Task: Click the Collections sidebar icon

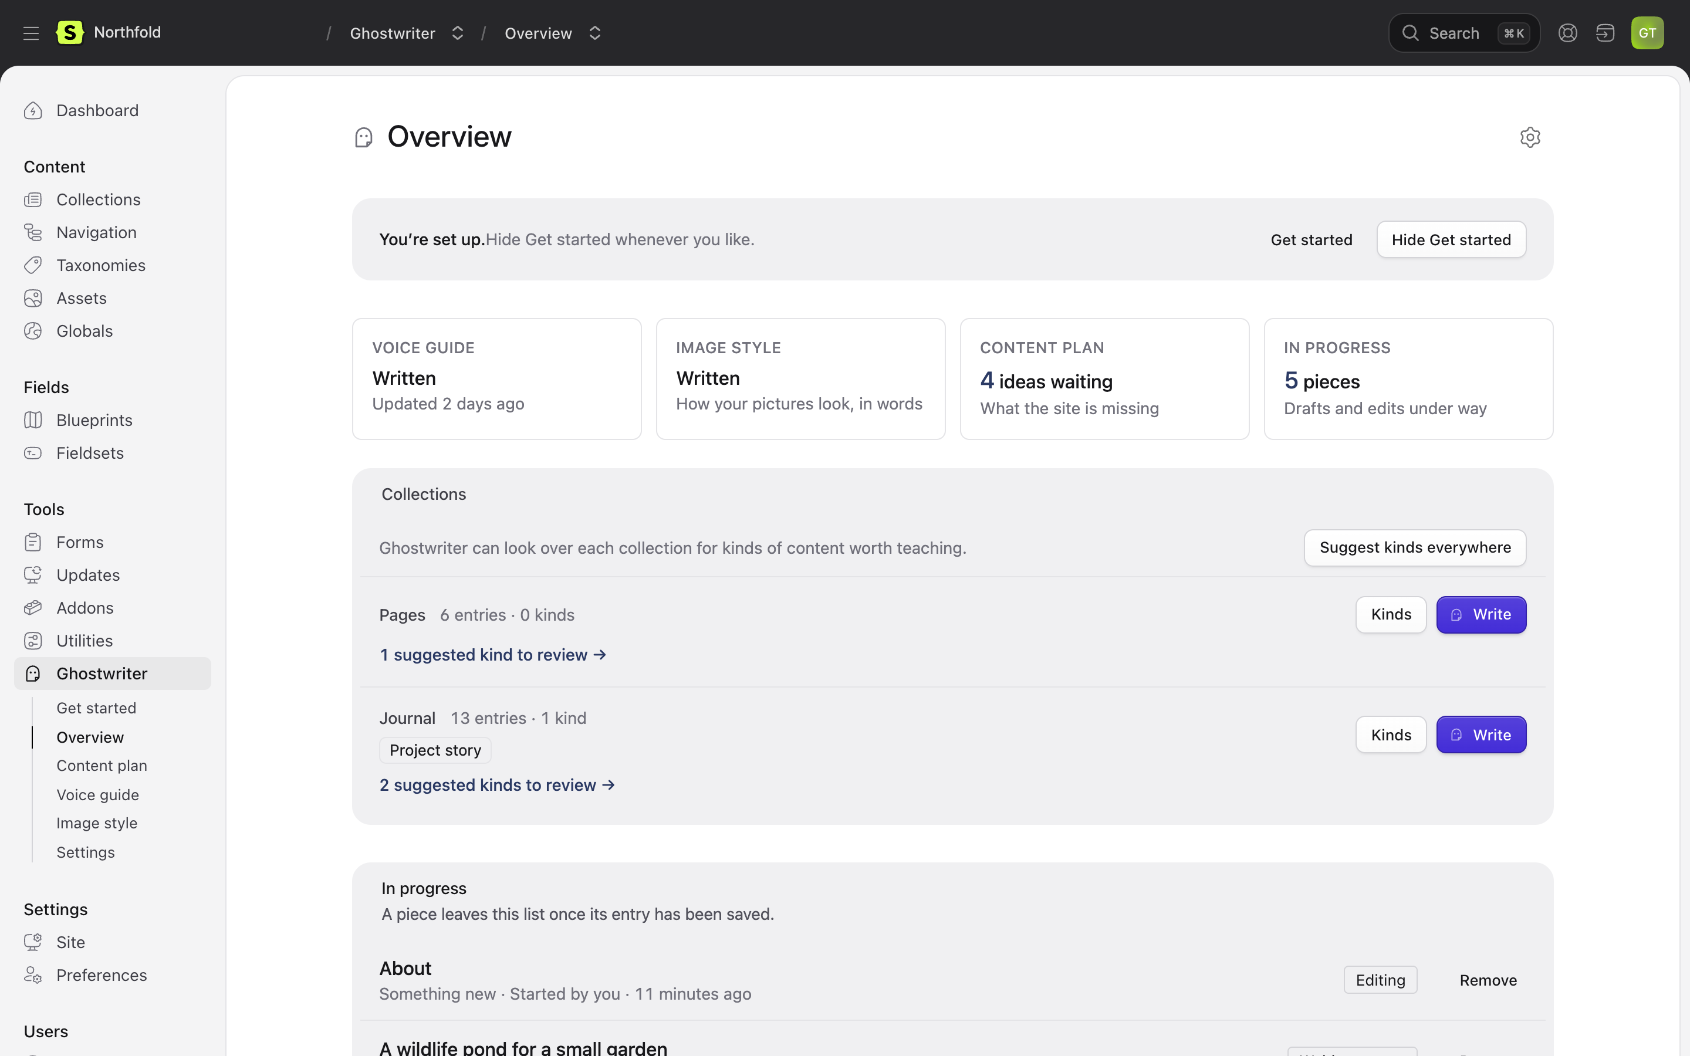Action: click(x=33, y=199)
